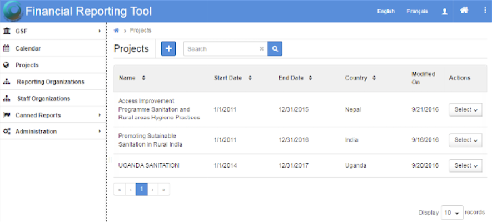This screenshot has height=222, width=492.
Task: Open Select dropdown for UGANDA SANITATION
Action: click(465, 165)
